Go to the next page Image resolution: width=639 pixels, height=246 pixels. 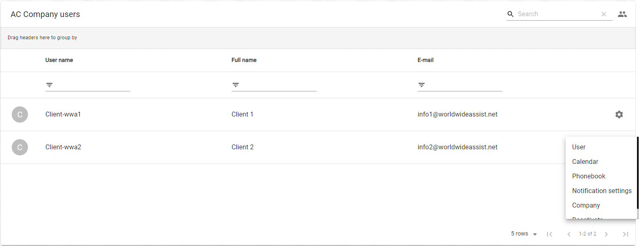pos(606,234)
